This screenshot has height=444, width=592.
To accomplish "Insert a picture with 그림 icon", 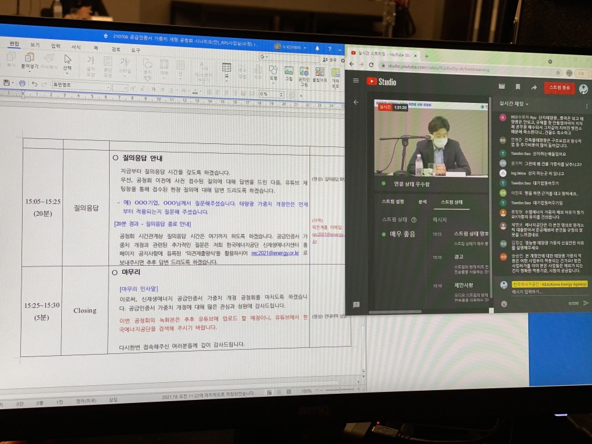I will pos(289,71).
